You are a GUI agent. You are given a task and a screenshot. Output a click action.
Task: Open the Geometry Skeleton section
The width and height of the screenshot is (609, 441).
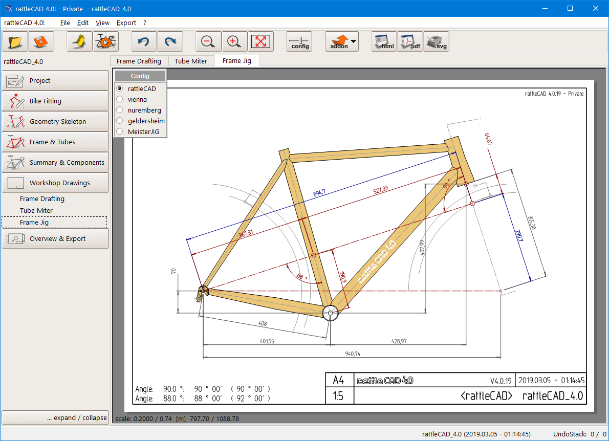[55, 122]
